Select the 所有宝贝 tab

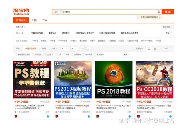pos(21,20)
